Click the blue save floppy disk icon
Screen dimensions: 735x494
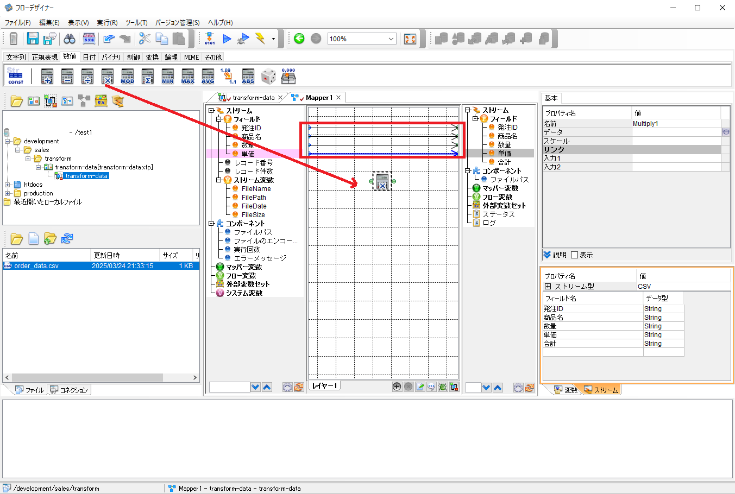33,39
